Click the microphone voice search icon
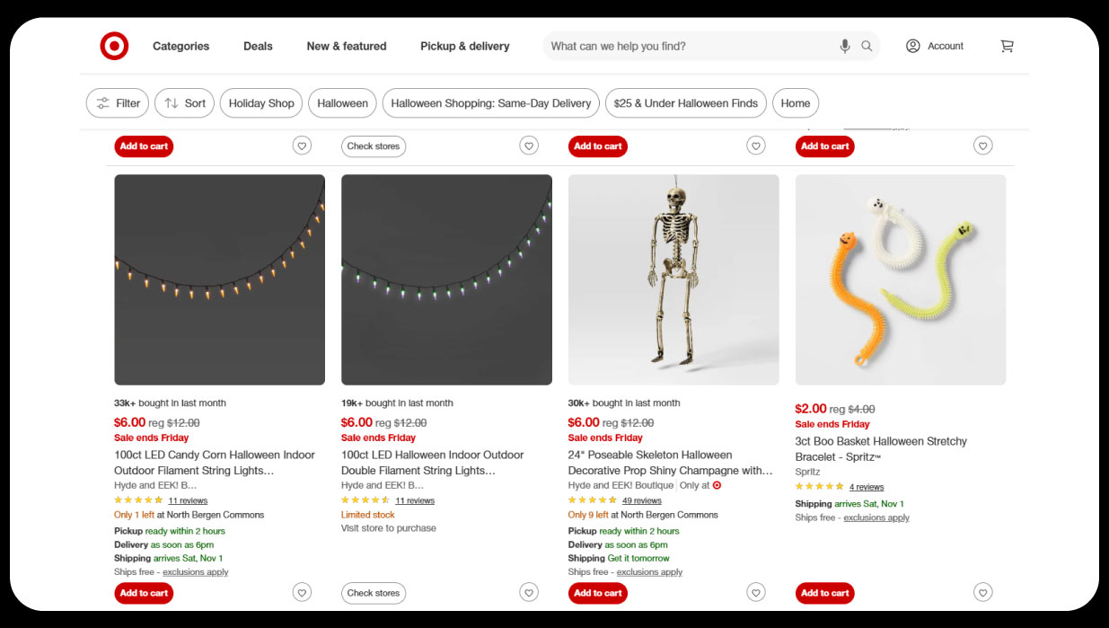 (x=845, y=46)
